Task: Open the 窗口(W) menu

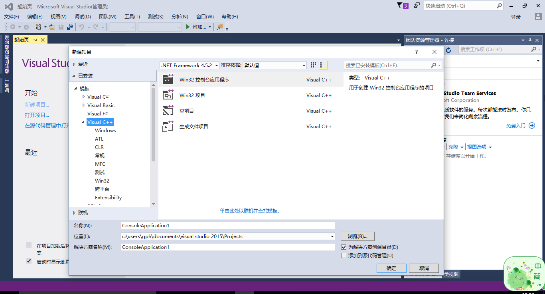Action: click(205, 16)
